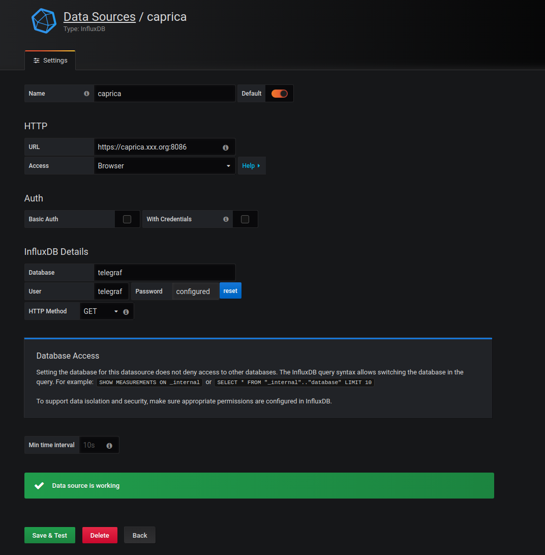Screen dimensions: 545x555
Task: Click the HTTP Method info icon
Action: [126, 312]
